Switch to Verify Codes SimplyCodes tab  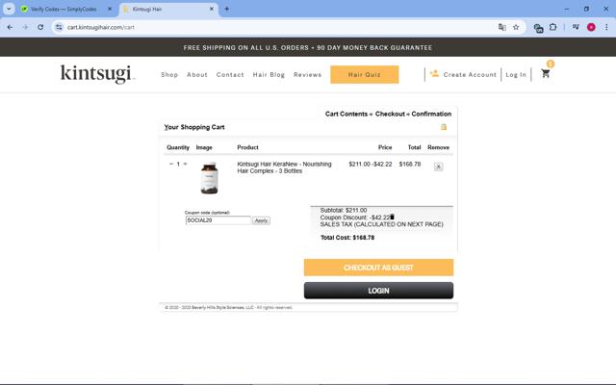click(x=63, y=9)
